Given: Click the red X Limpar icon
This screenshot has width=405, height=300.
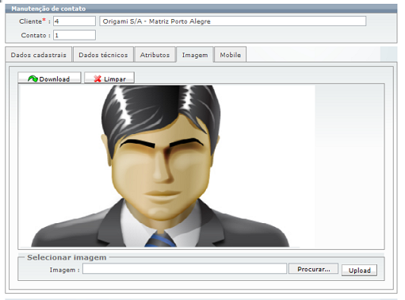Looking at the screenshot, I should point(97,79).
